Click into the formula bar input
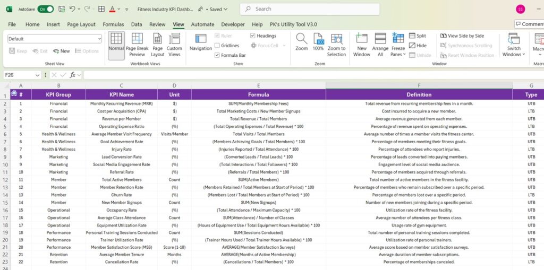This screenshot has width=544, height=270. point(313,75)
